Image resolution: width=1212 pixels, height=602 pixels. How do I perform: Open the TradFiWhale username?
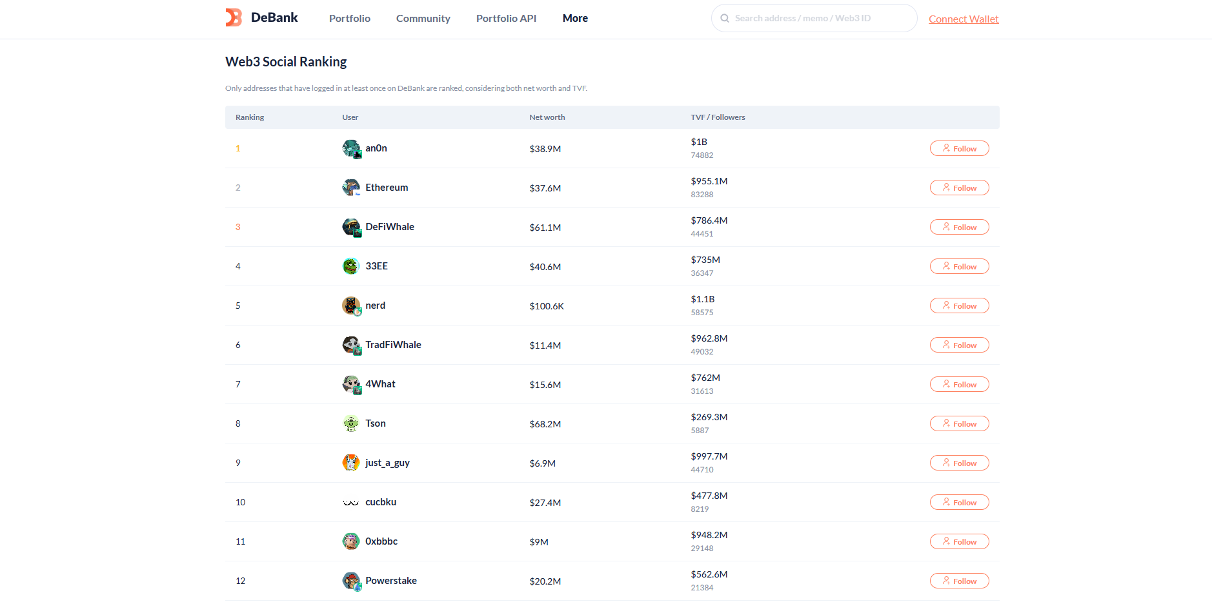click(x=393, y=345)
